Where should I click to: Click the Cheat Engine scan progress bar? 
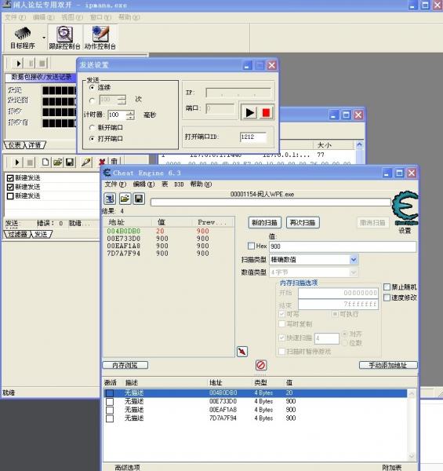[x=271, y=203]
